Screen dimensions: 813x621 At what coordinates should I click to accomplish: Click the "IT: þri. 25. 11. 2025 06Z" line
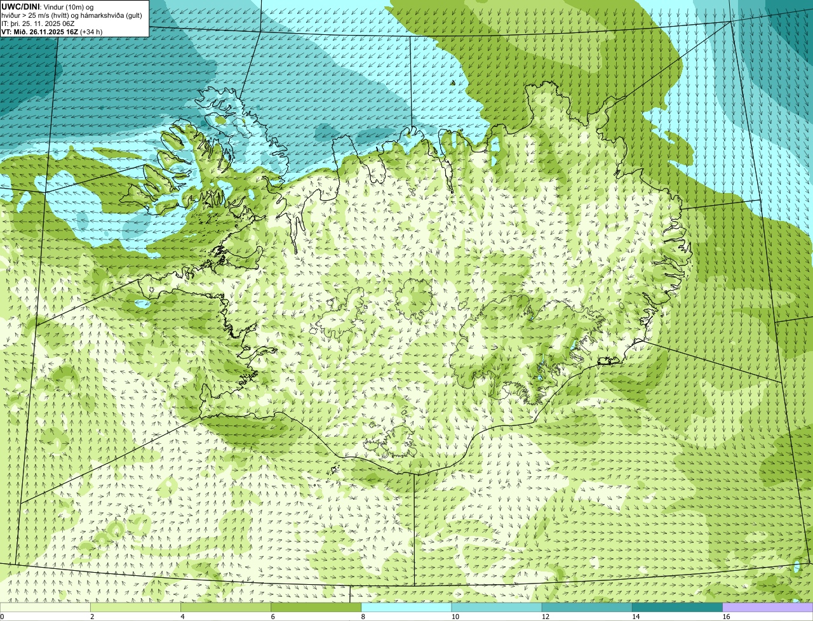coord(39,23)
